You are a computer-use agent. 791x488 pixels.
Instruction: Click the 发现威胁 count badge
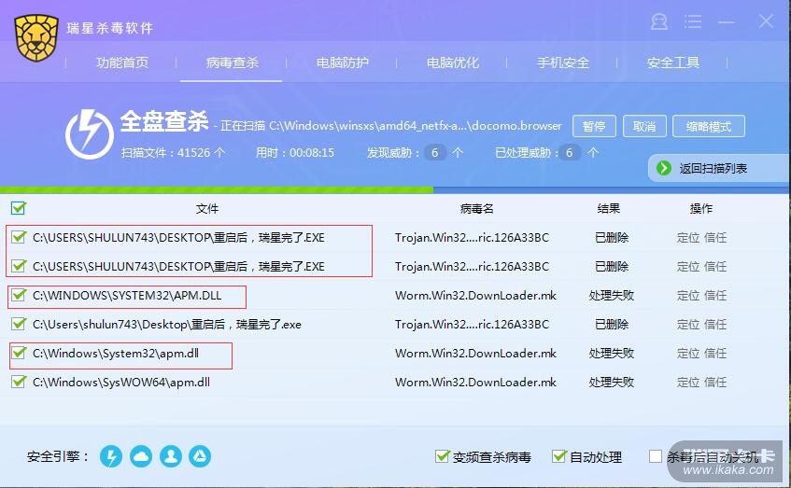click(x=435, y=152)
